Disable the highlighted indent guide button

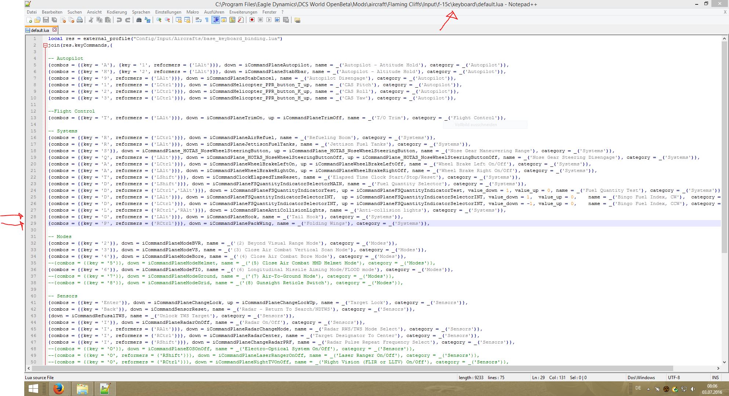click(215, 20)
